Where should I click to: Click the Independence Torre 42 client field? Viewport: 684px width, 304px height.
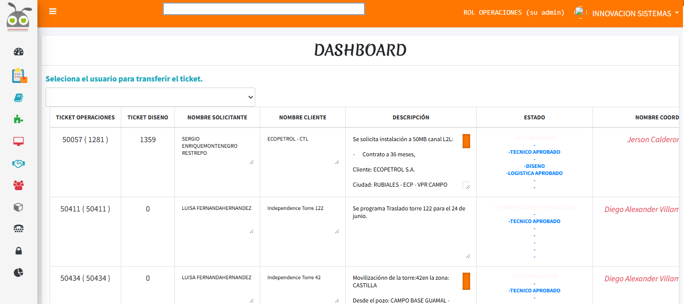(x=303, y=288)
